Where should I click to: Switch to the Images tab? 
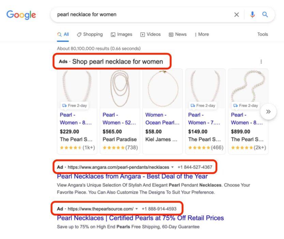click(x=121, y=34)
